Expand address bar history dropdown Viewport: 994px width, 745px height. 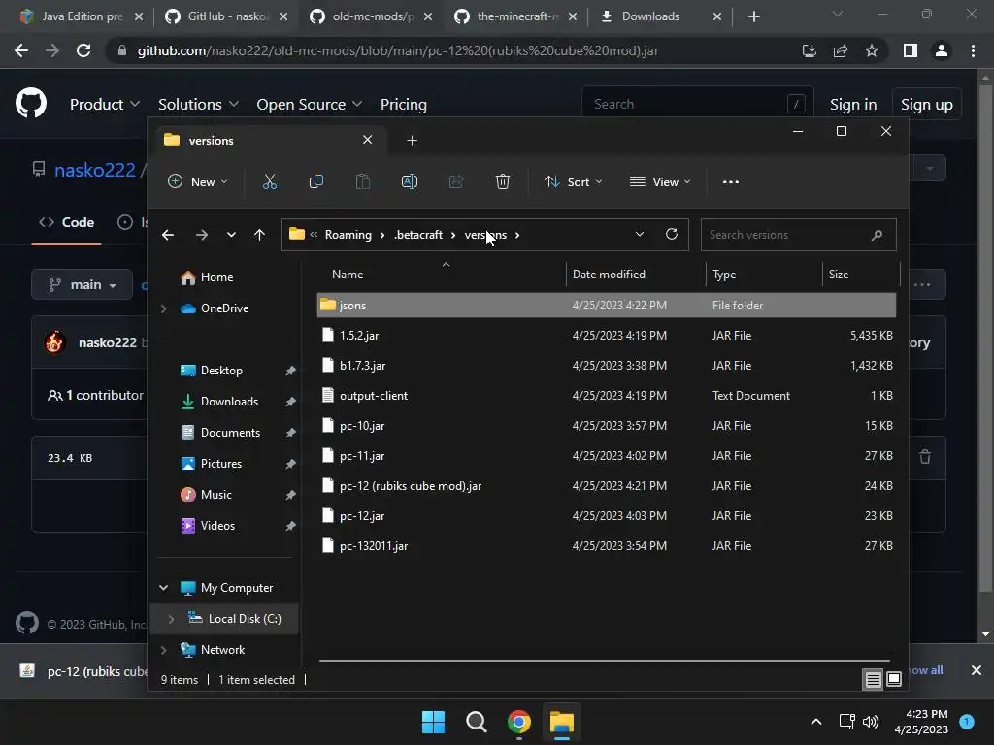[x=640, y=235]
